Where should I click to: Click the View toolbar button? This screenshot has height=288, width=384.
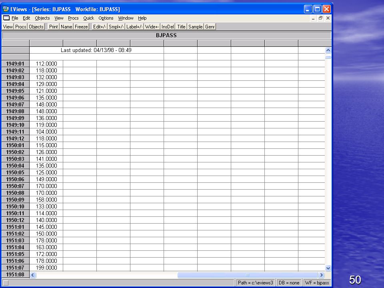click(x=8, y=27)
